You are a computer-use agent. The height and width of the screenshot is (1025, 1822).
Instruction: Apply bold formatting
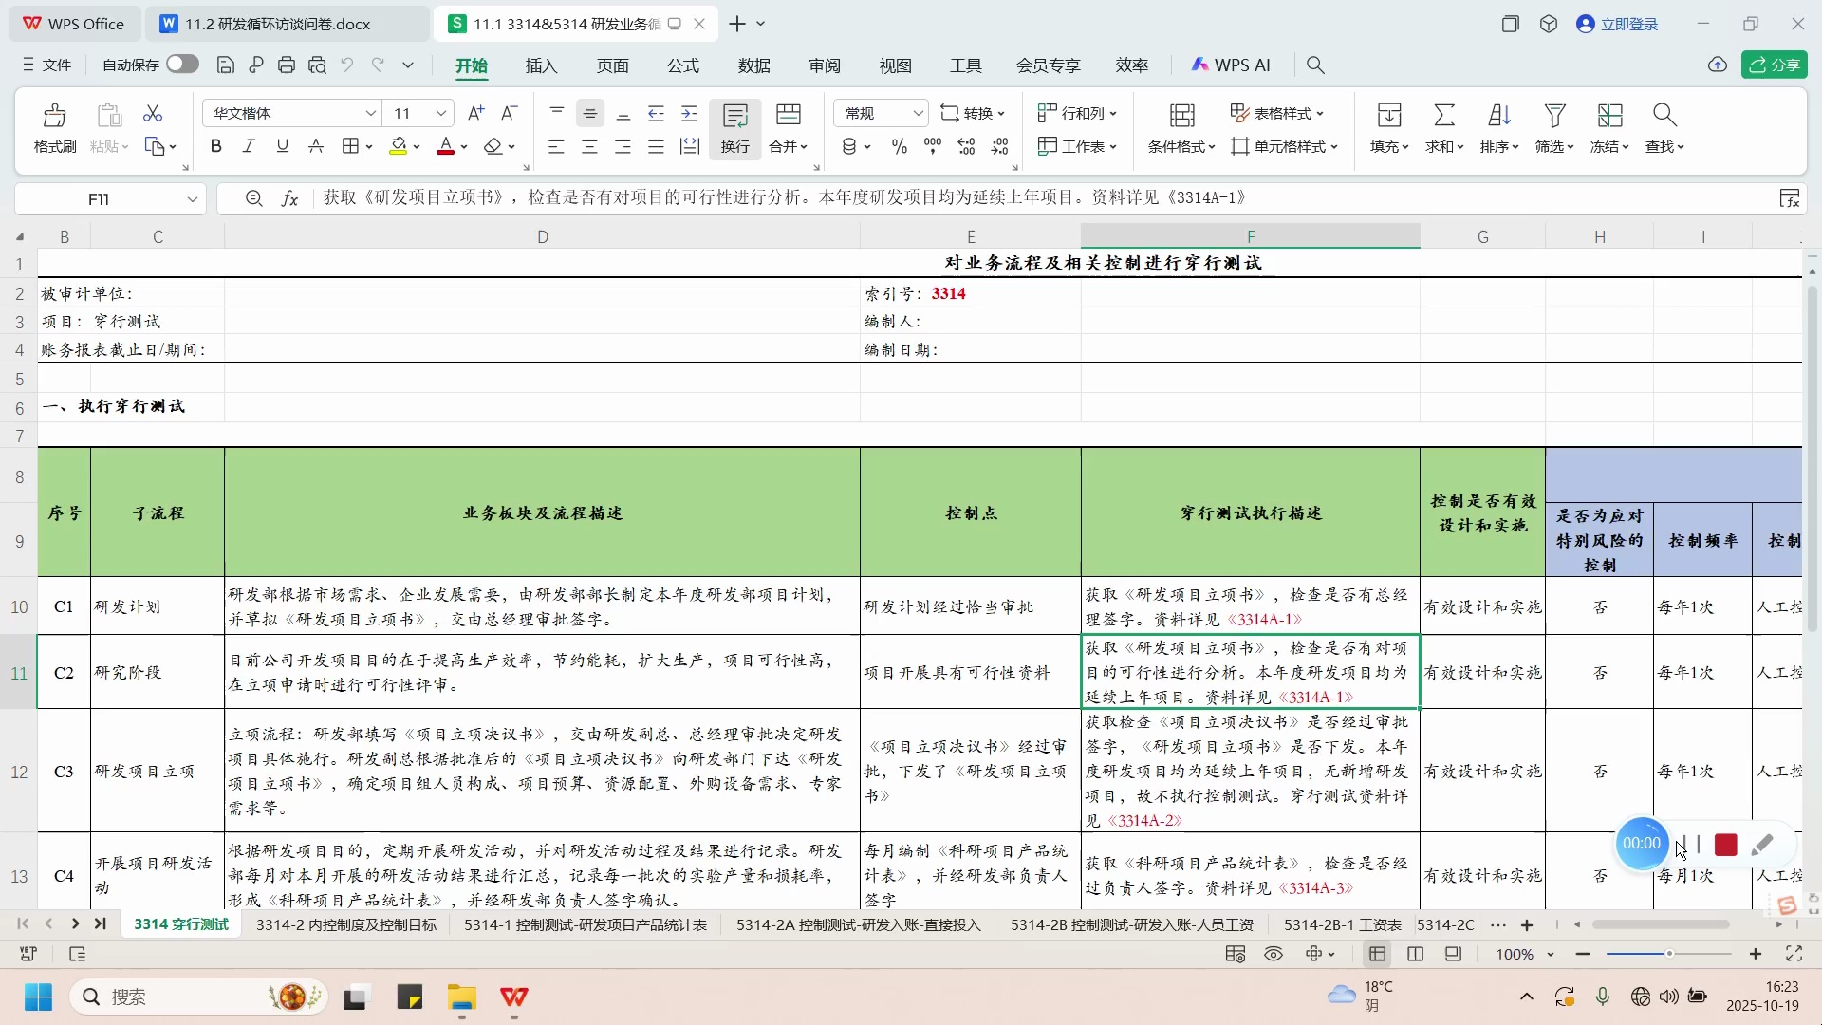(x=215, y=146)
